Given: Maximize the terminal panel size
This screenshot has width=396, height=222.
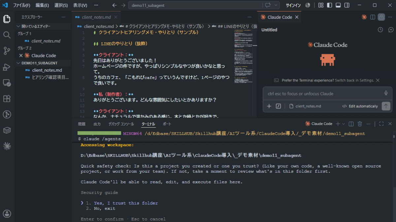Looking at the screenshot, I should coord(381,124).
